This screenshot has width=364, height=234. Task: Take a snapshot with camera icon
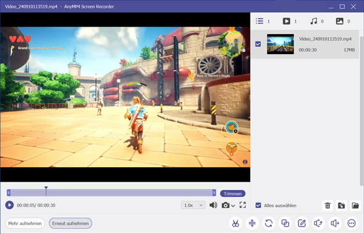coord(226,205)
